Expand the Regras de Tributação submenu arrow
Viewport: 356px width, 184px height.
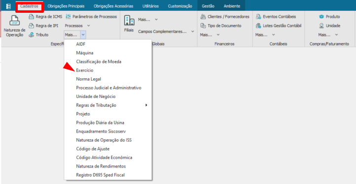146,105
